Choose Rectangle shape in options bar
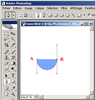 tap(50, 15)
